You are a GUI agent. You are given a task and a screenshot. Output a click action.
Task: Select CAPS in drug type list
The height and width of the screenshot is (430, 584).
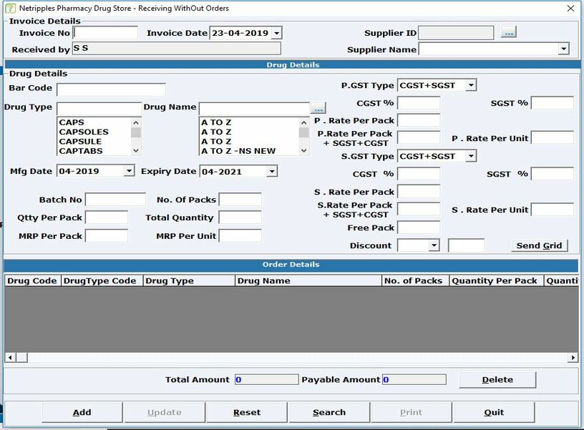94,122
